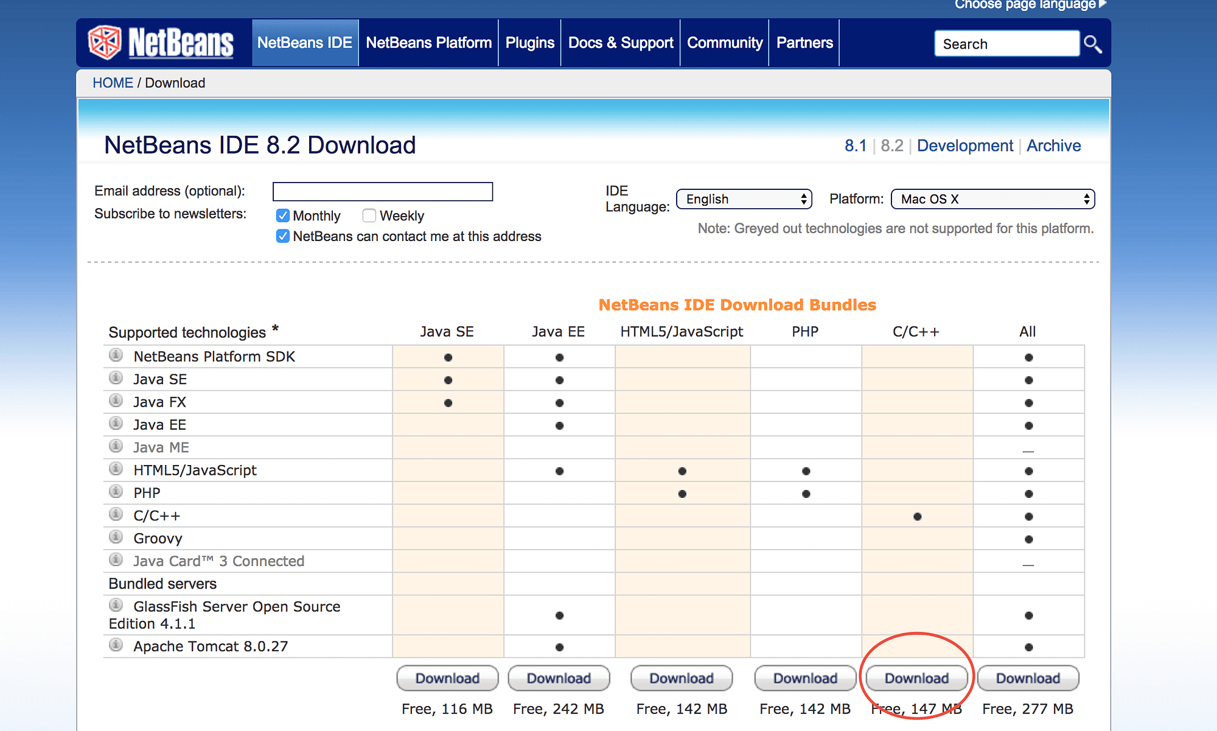Download the PHP bundle

(x=805, y=678)
